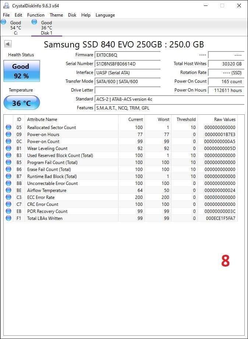Select the Reallocated Sector Count attribute name
Screen dimensions: 248x339
point(52,127)
